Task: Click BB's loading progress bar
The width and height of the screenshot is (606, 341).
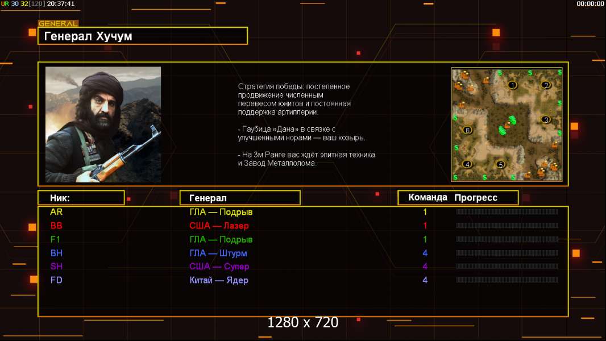Action: [x=507, y=226]
